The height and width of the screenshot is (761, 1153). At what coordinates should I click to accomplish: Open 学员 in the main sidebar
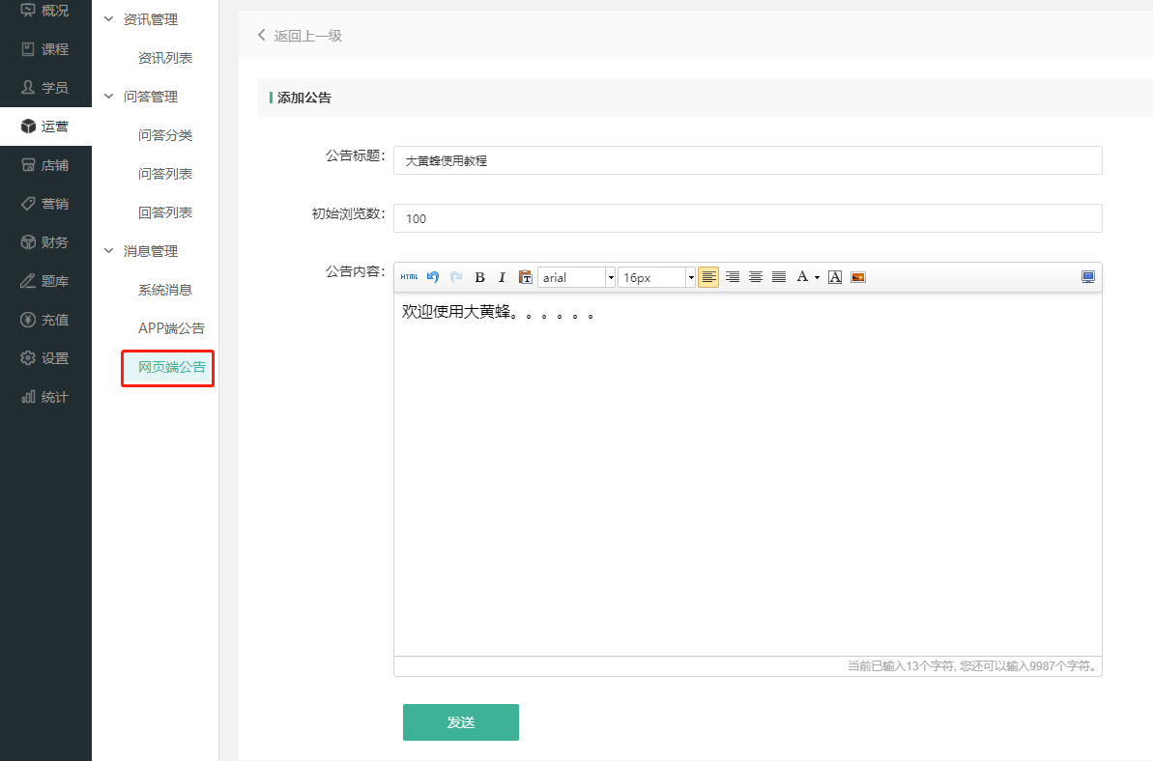pos(45,88)
